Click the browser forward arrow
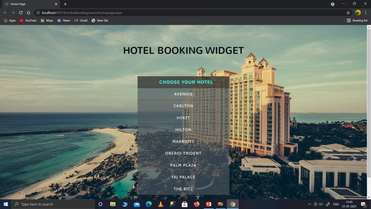The image size is (371, 209). pos(13,13)
